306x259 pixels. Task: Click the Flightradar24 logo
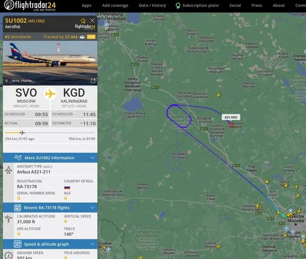30,6
